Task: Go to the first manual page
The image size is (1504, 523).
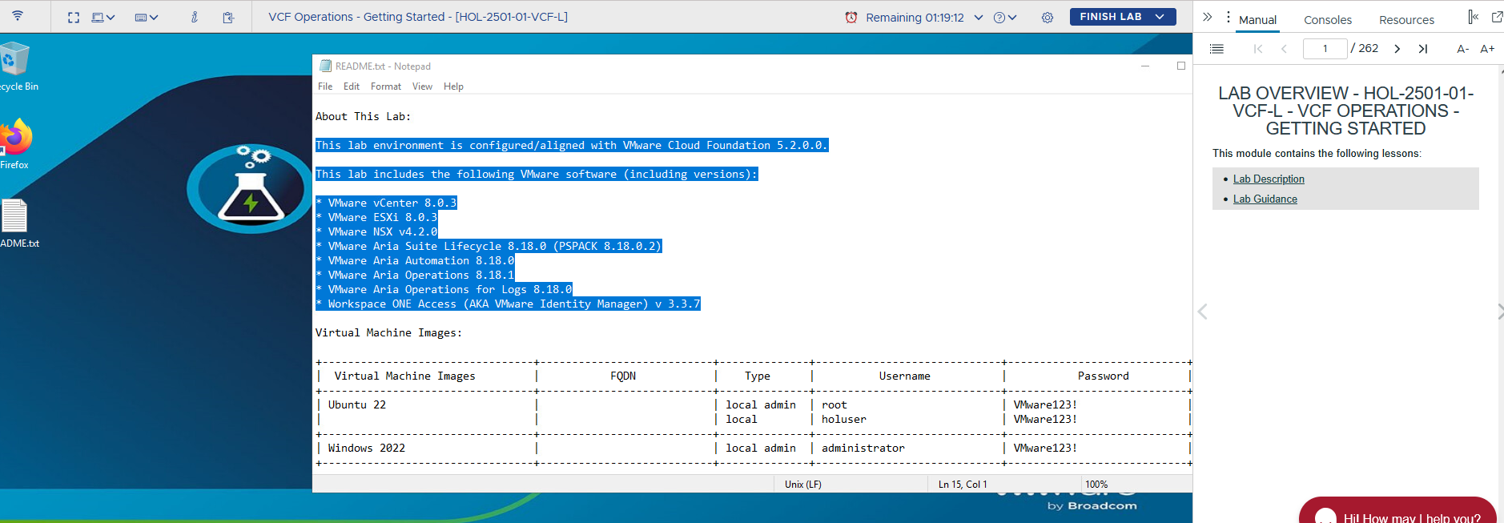Action: pos(1258,49)
